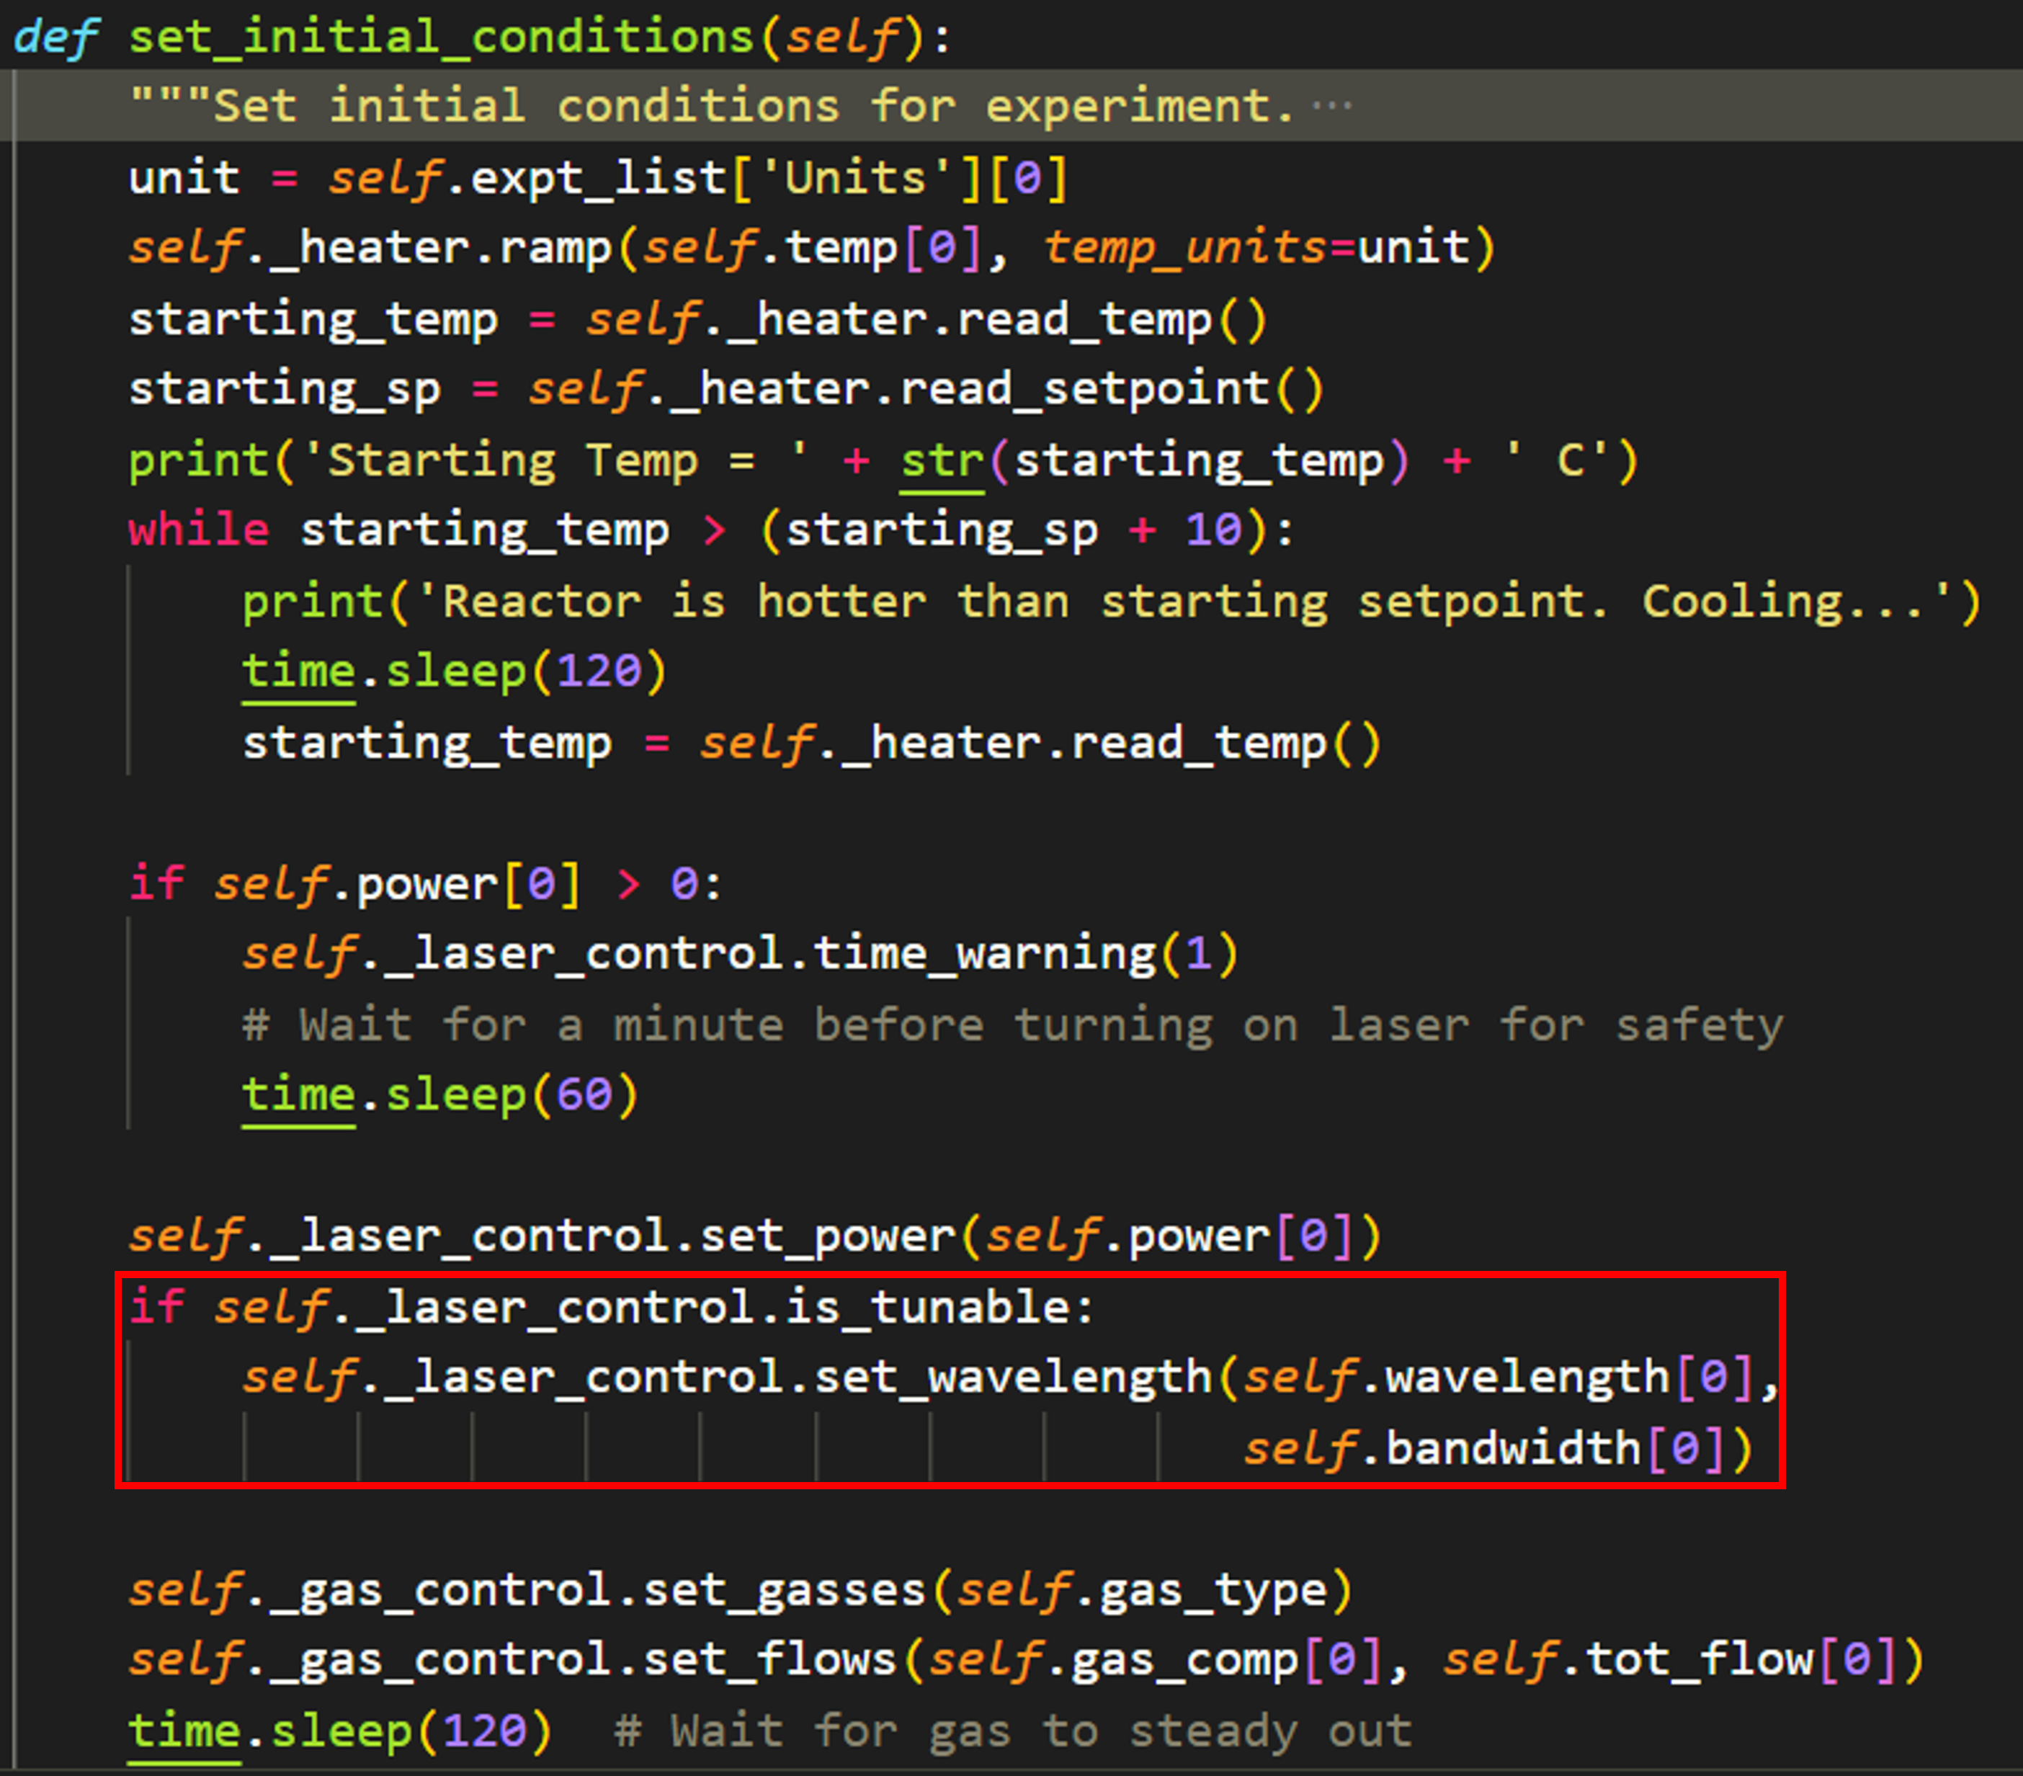
Task: Click the 'Wait for gas to steady out' comment
Action: click(x=1014, y=1733)
